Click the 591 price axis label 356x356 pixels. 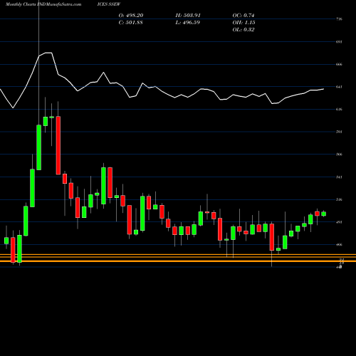pos(339,132)
